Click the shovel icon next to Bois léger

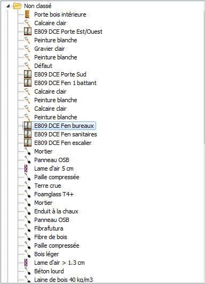click(x=28, y=254)
